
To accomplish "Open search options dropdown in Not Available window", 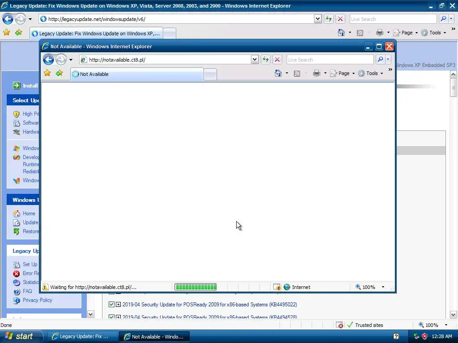I will (x=388, y=59).
